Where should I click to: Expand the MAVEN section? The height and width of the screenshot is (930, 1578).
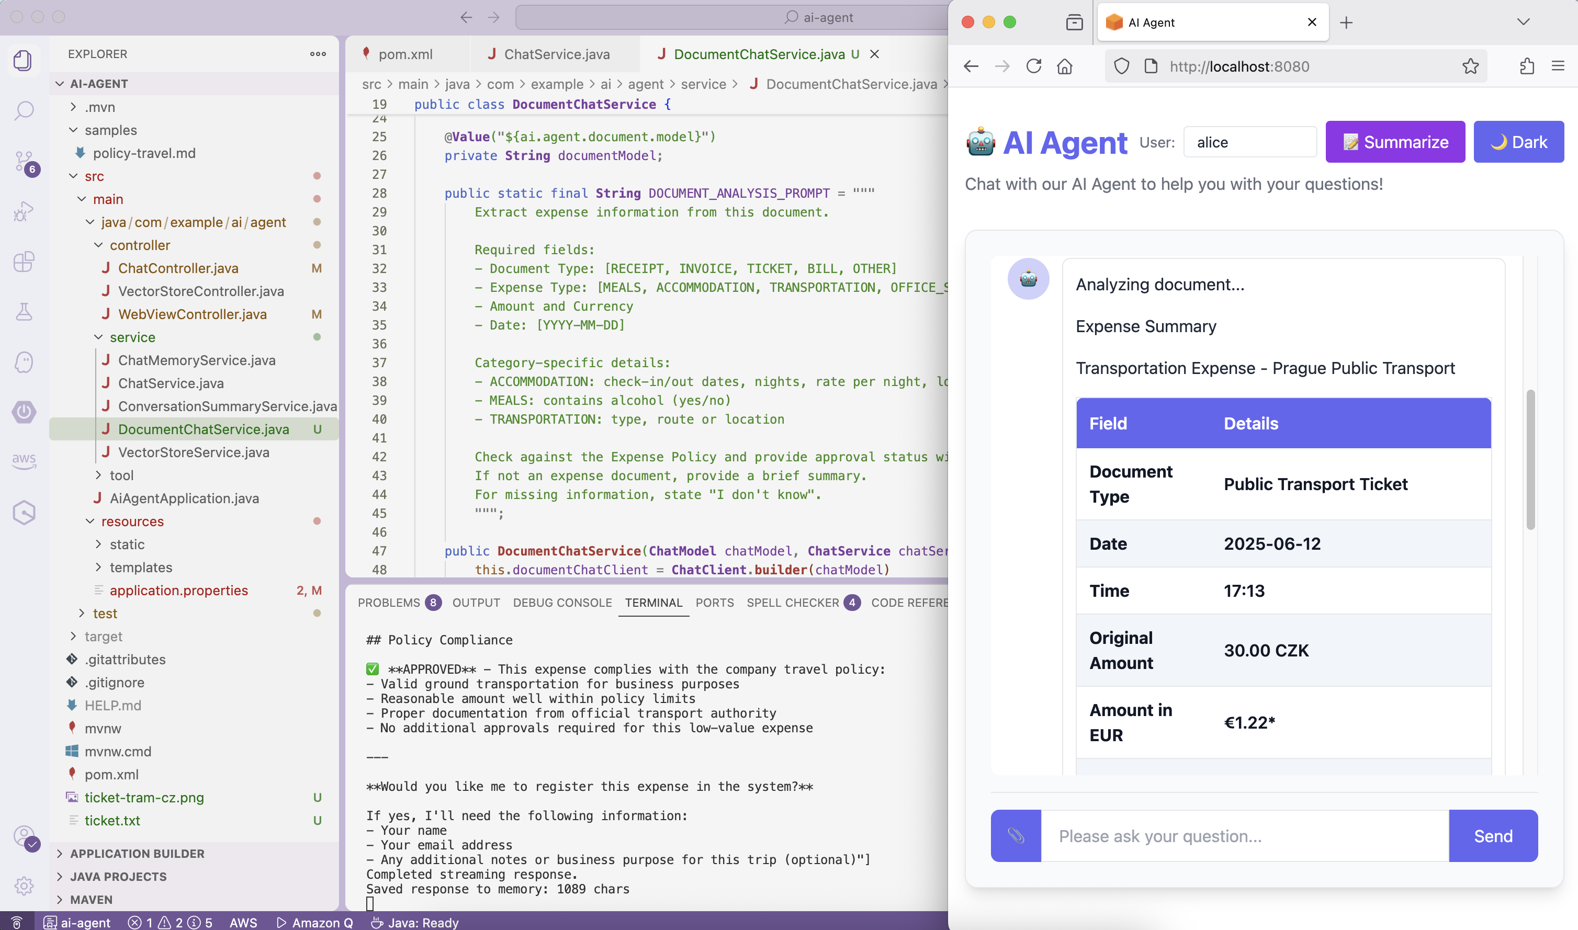pyautogui.click(x=91, y=899)
